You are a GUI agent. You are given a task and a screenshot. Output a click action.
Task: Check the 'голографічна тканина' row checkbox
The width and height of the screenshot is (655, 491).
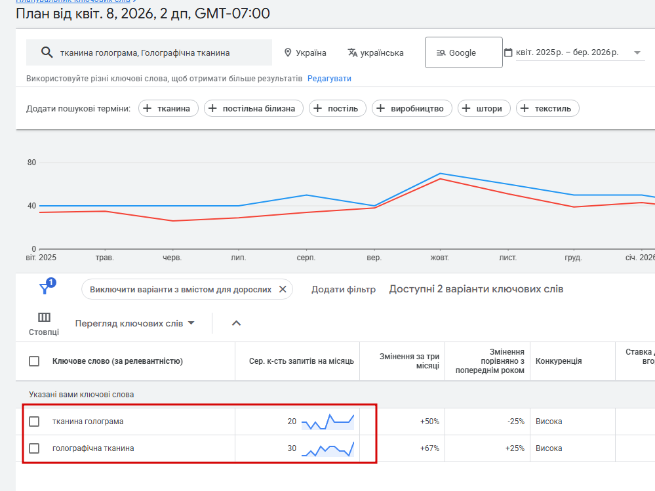pos(34,448)
